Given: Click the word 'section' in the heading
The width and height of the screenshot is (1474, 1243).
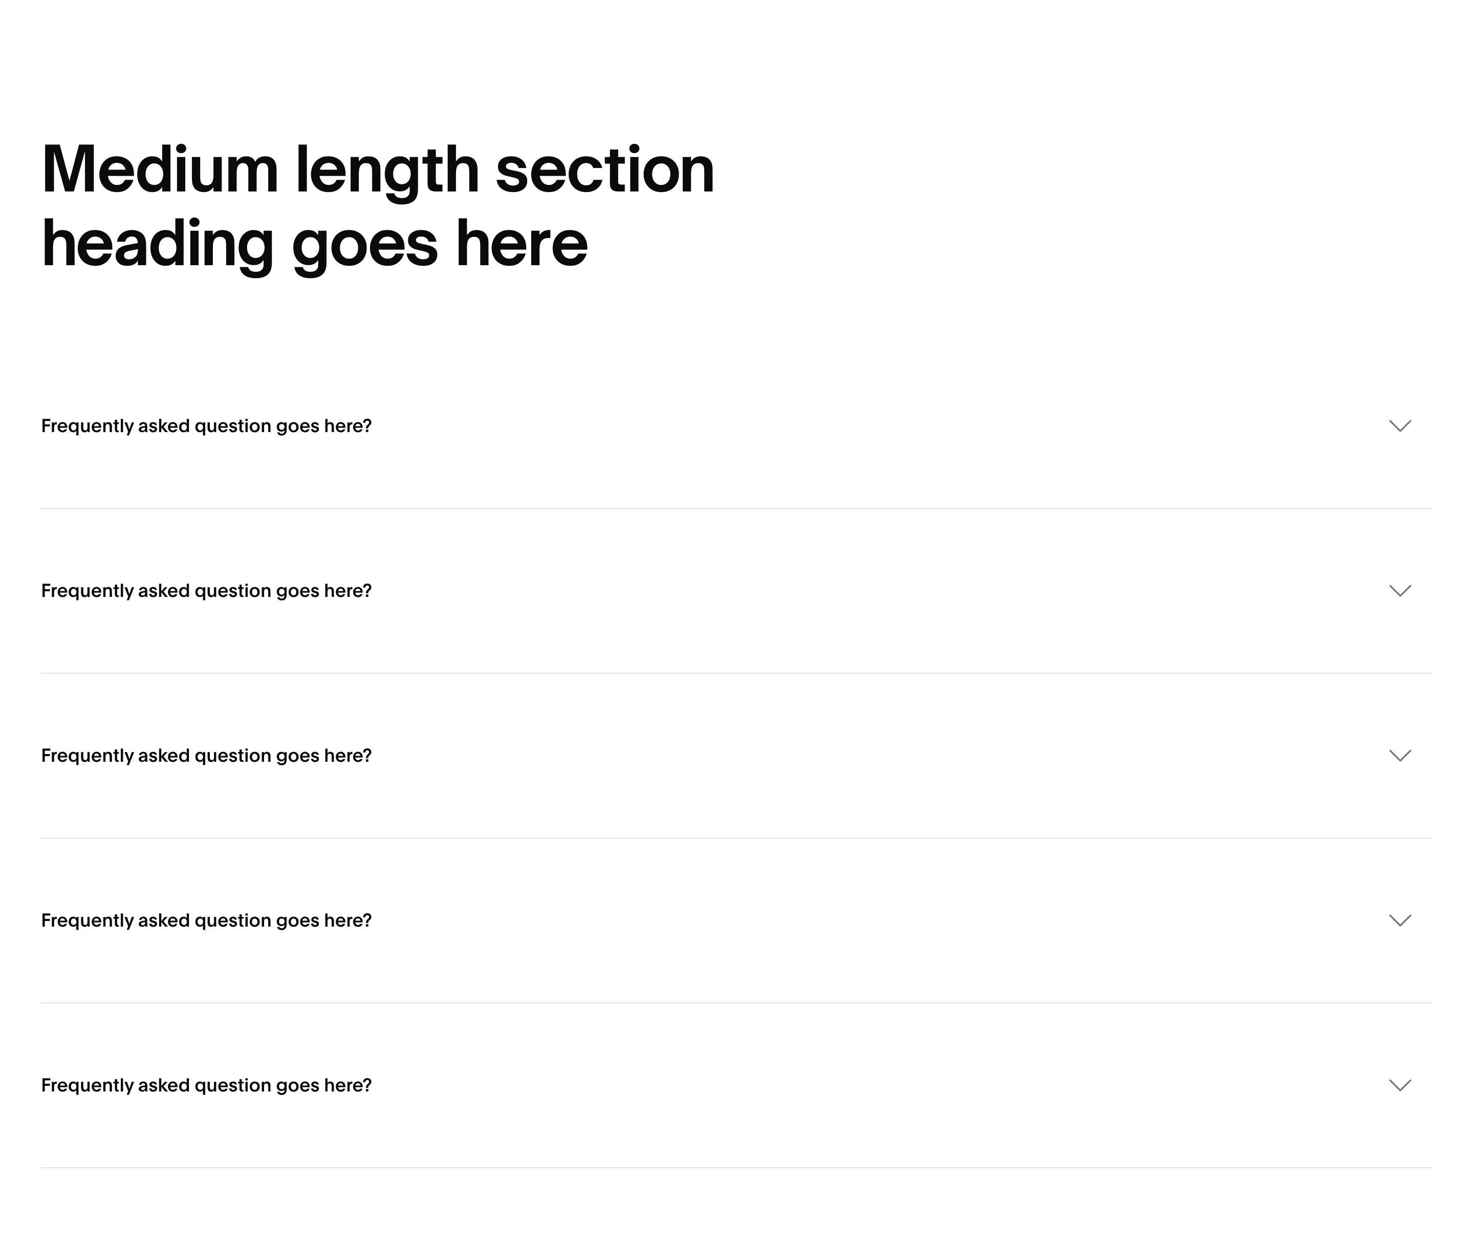Looking at the screenshot, I should [x=605, y=169].
